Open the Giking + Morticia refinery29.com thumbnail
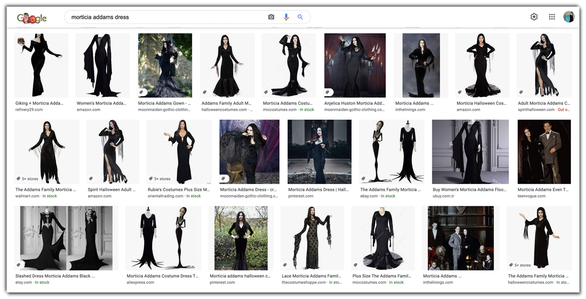Viewport: 586px width, 299px height. pos(41,66)
